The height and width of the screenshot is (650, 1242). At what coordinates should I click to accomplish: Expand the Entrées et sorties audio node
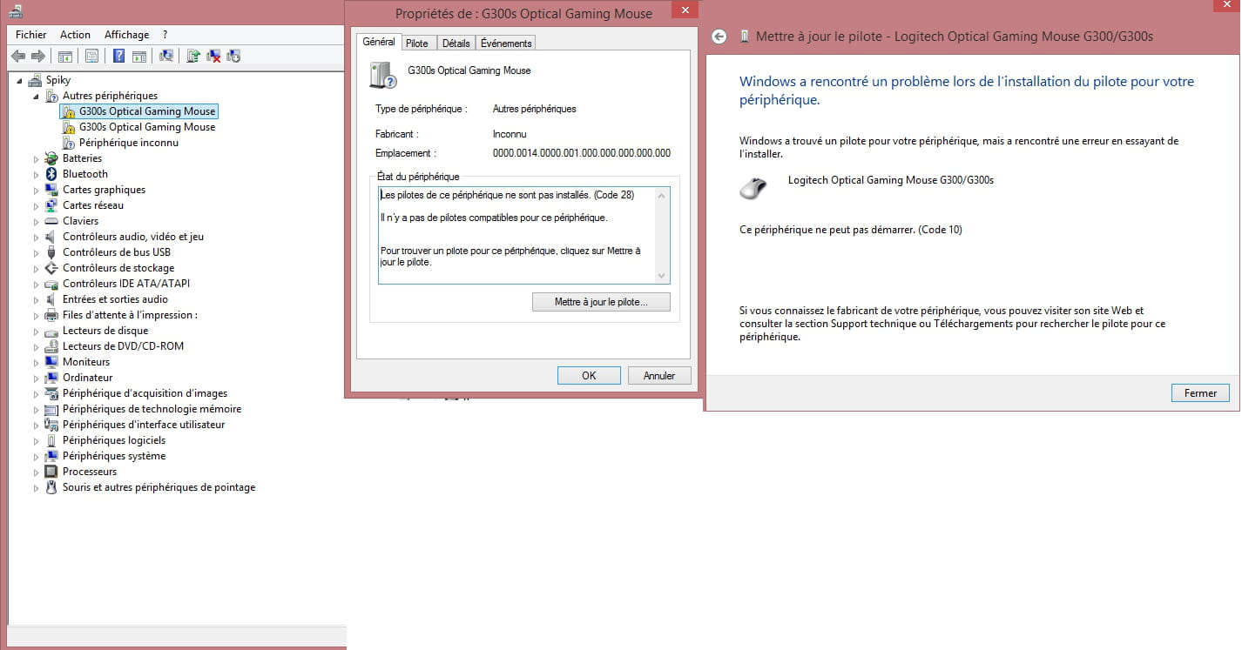pos(37,299)
